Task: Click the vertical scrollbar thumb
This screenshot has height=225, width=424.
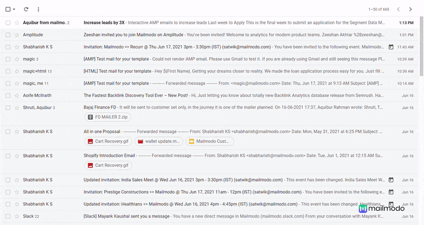Action: [421, 46]
